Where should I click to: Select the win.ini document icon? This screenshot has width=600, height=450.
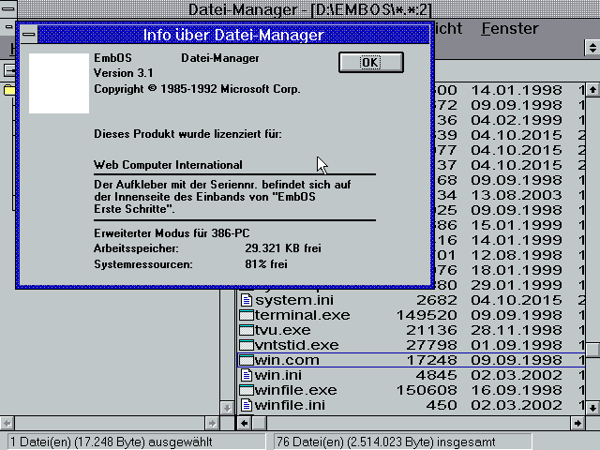(x=247, y=375)
